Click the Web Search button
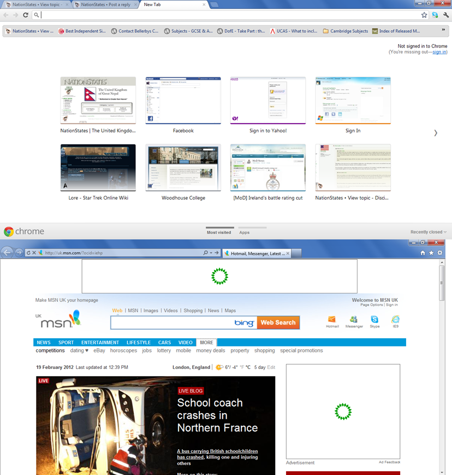This screenshot has width=452, height=475. coord(278,323)
